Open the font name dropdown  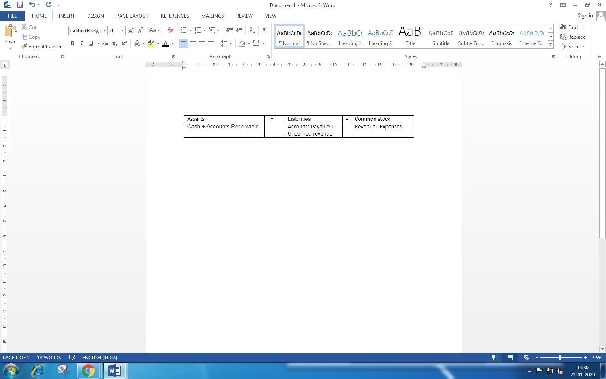tap(104, 30)
